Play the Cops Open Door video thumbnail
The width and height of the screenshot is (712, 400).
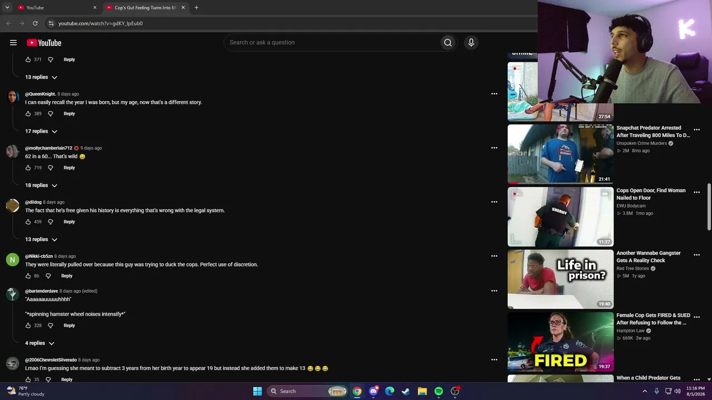[561, 217]
